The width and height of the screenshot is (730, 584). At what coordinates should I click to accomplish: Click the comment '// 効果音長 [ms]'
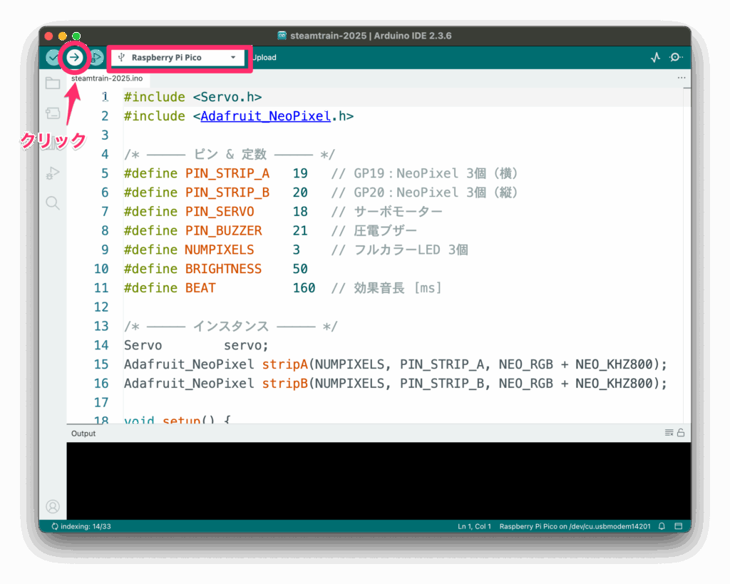pos(386,288)
